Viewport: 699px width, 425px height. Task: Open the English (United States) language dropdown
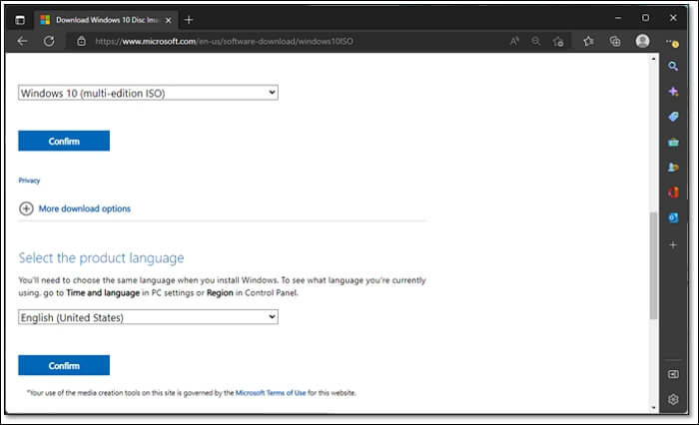(x=148, y=317)
